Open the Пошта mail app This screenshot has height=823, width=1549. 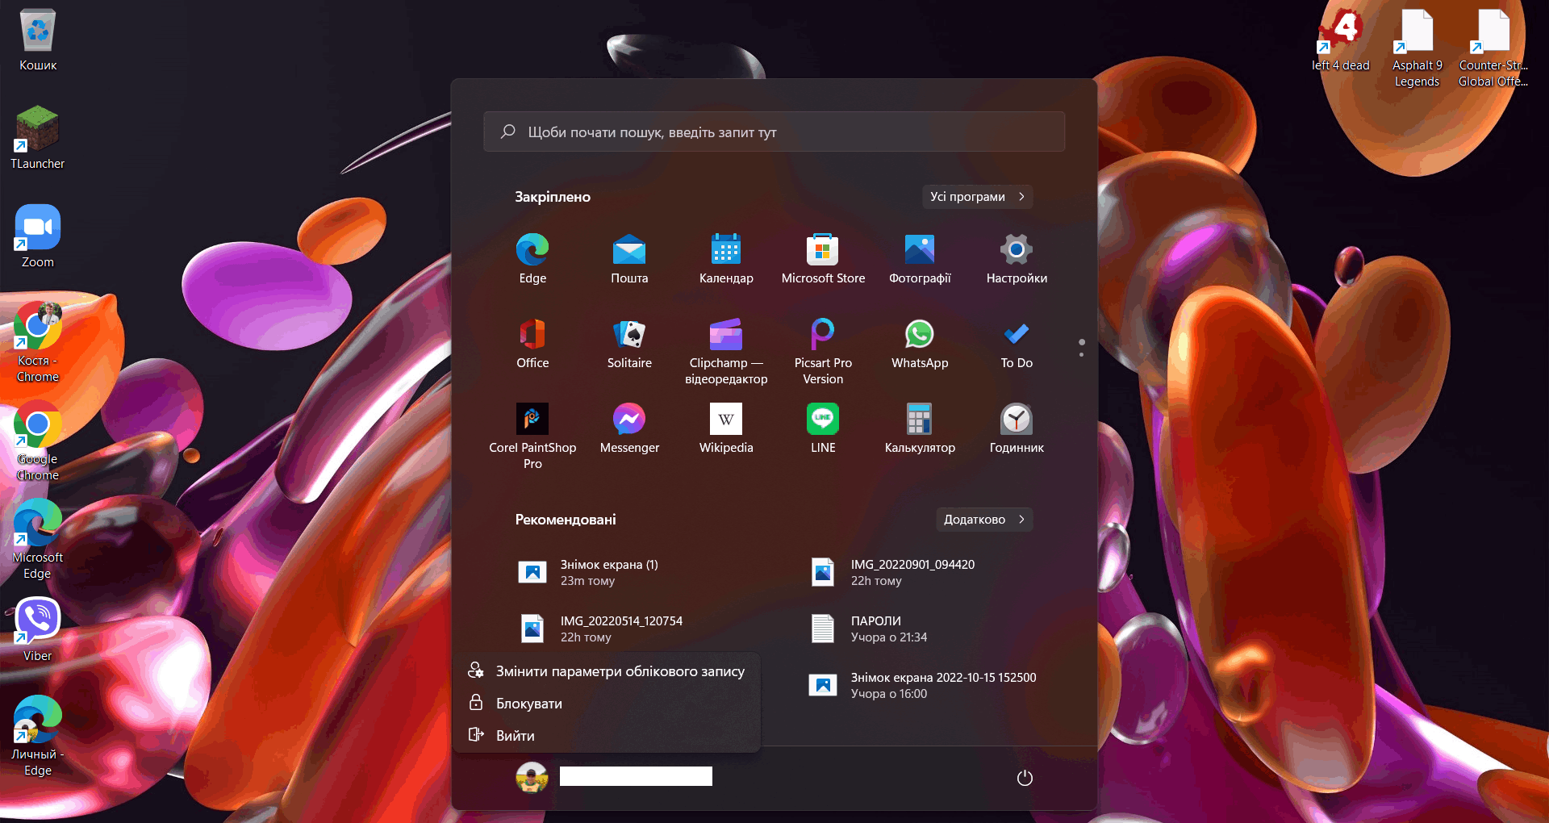(629, 259)
